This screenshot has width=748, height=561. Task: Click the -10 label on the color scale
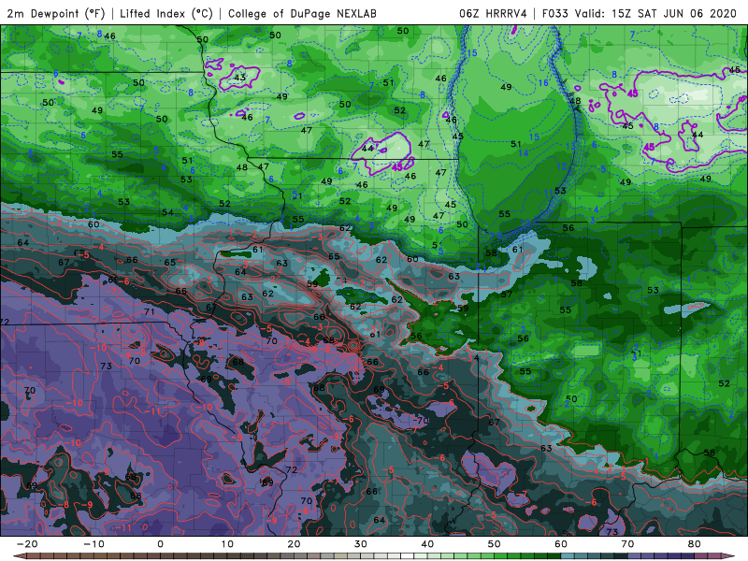[x=93, y=544]
